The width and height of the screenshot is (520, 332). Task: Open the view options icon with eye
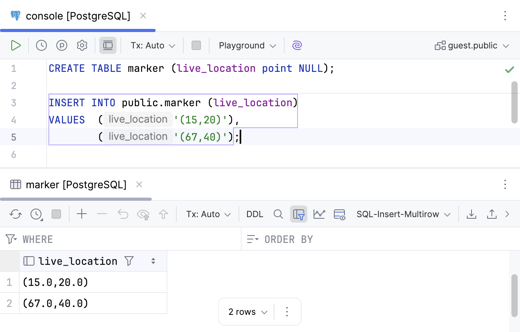(x=339, y=214)
